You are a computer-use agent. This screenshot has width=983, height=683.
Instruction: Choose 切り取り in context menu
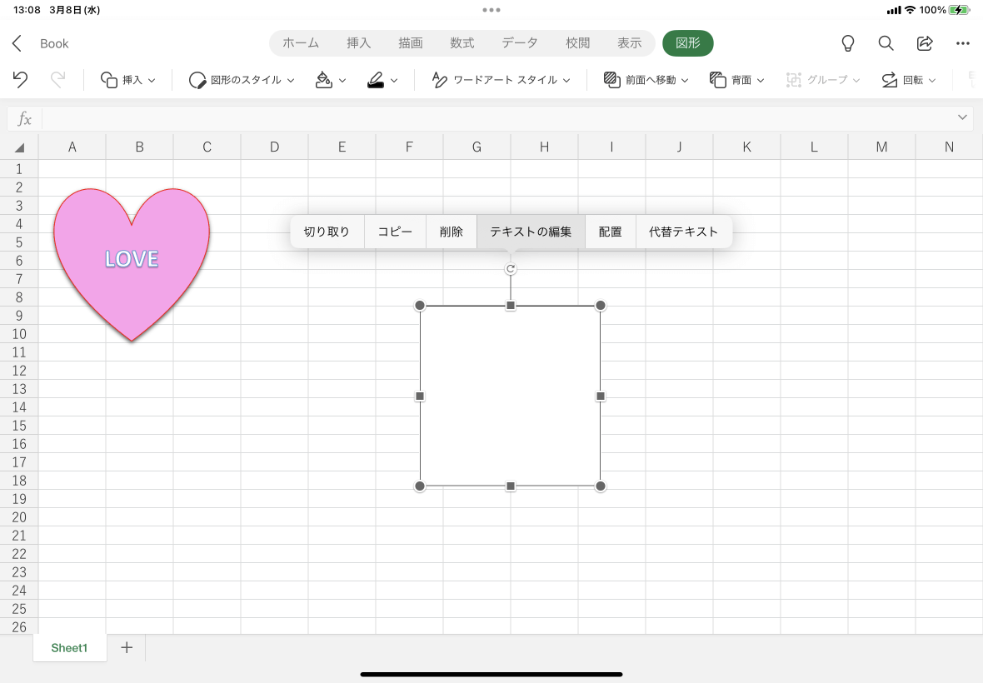click(327, 232)
